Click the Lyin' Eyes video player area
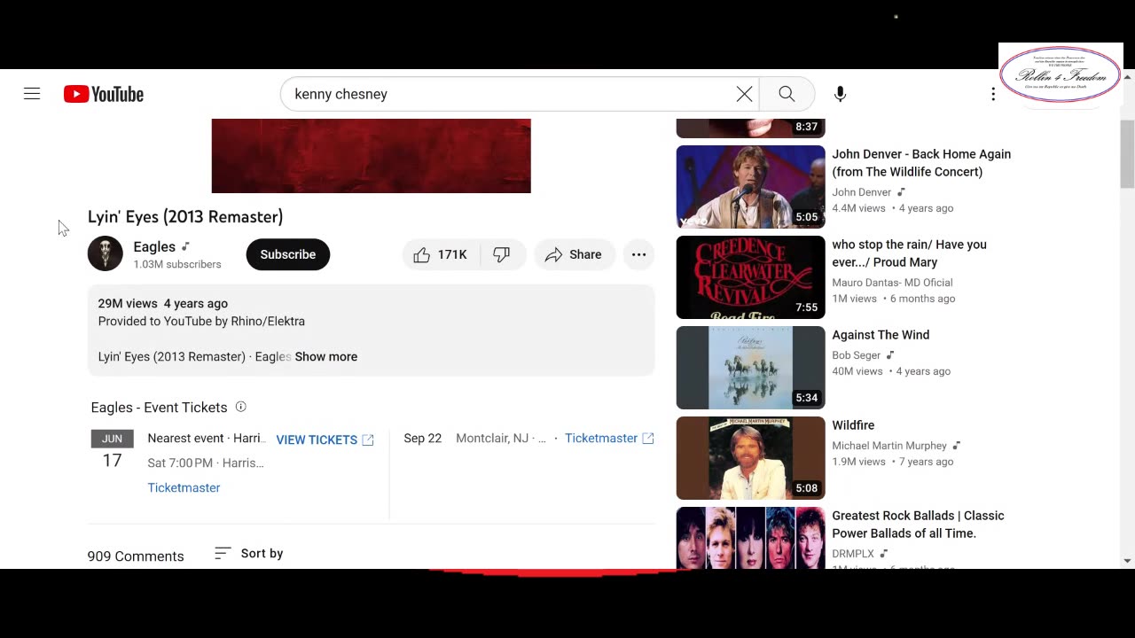Viewport: 1135px width, 638px height. pyautogui.click(x=371, y=156)
